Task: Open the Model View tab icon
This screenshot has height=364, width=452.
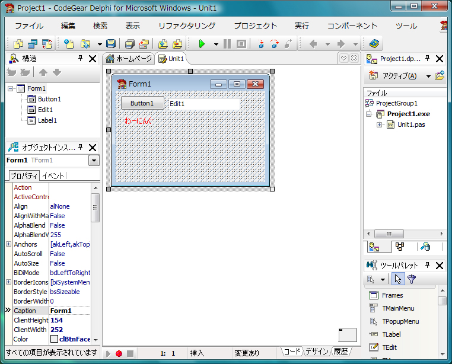Action: point(400,247)
